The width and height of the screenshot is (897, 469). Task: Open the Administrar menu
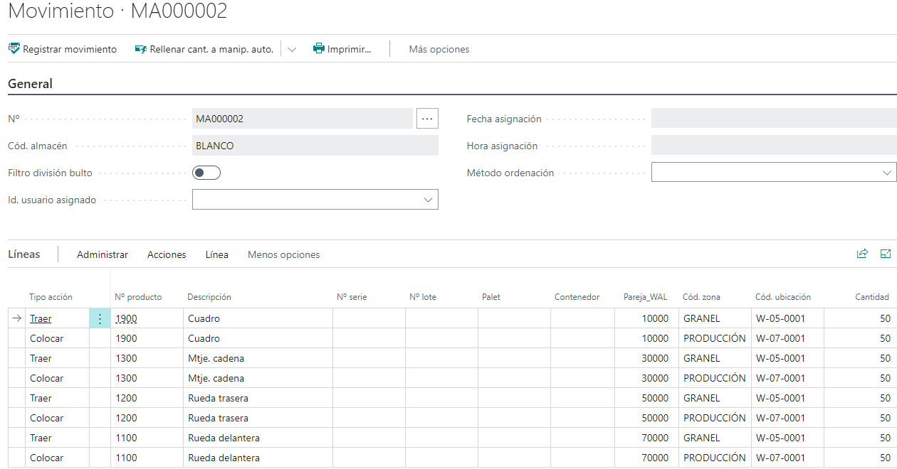pyautogui.click(x=103, y=254)
